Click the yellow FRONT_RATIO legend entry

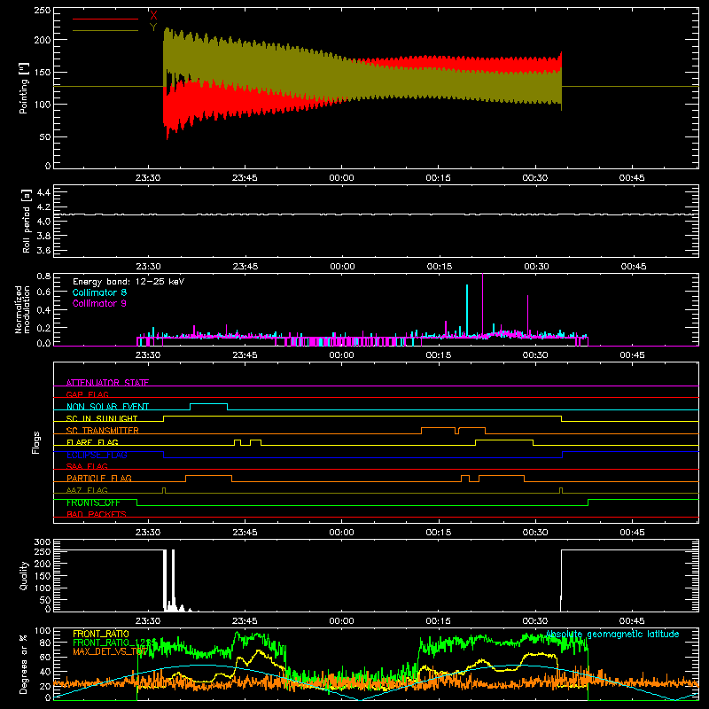[101, 634]
